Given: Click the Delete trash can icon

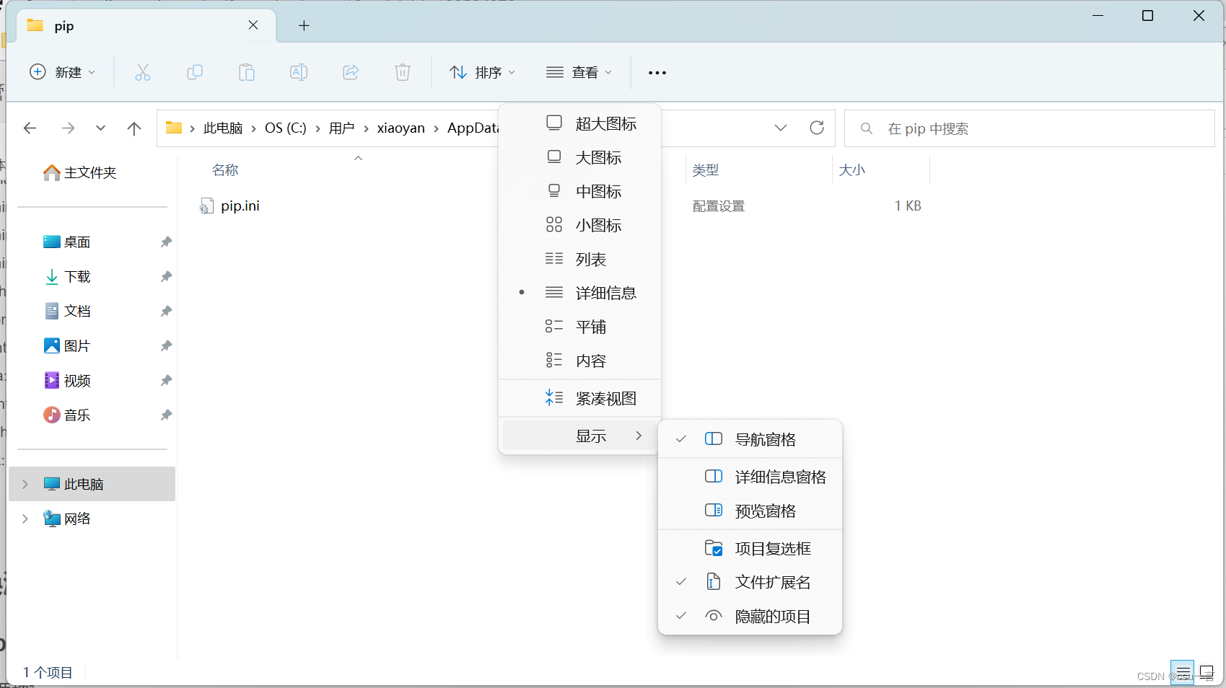Looking at the screenshot, I should (403, 72).
